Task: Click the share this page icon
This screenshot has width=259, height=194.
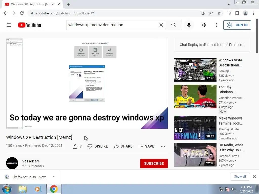Action: pos(211,13)
